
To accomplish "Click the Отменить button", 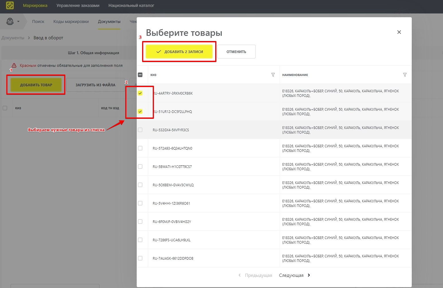I will point(236,52).
